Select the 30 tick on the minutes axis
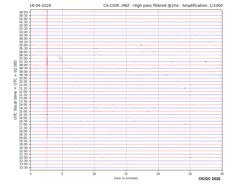 [x=222, y=174]
